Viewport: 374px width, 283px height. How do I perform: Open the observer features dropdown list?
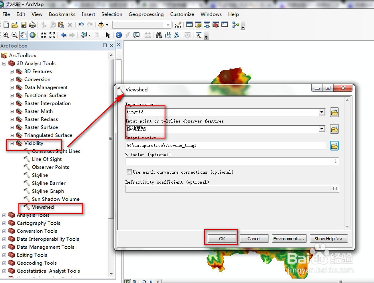click(x=322, y=129)
